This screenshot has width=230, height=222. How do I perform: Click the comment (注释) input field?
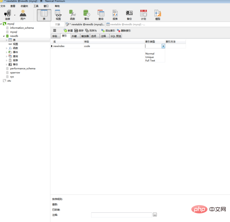coord(122,215)
